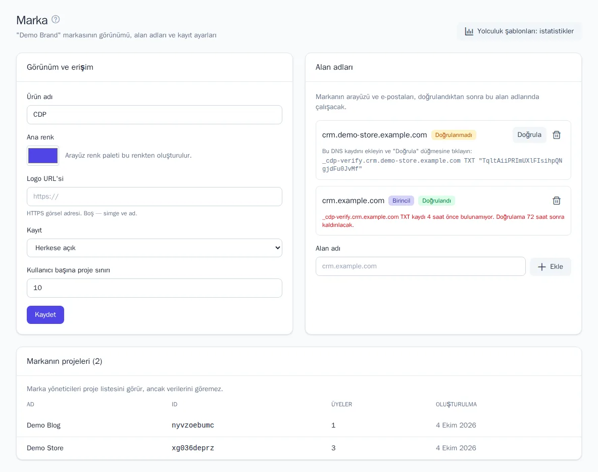Click project ID nyvzoebumc
This screenshot has width=598, height=472.
tap(192, 425)
